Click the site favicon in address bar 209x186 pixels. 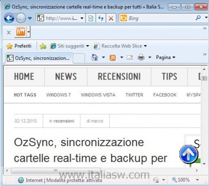[40, 18]
